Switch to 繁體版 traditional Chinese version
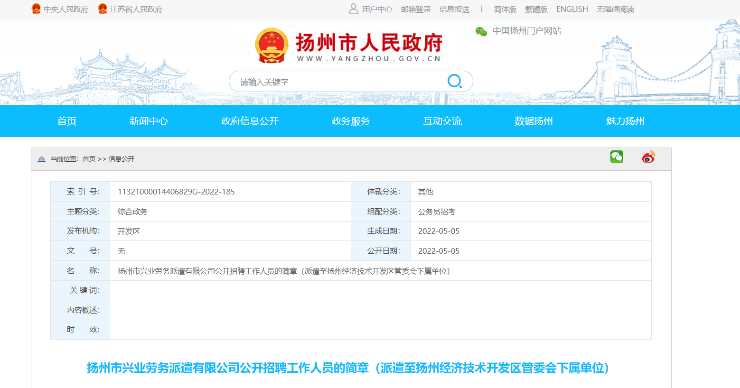Screen dimensions: 740x388 point(536,9)
